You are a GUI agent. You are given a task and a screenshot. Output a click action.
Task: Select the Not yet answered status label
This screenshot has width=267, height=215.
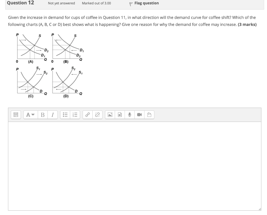(61, 3)
